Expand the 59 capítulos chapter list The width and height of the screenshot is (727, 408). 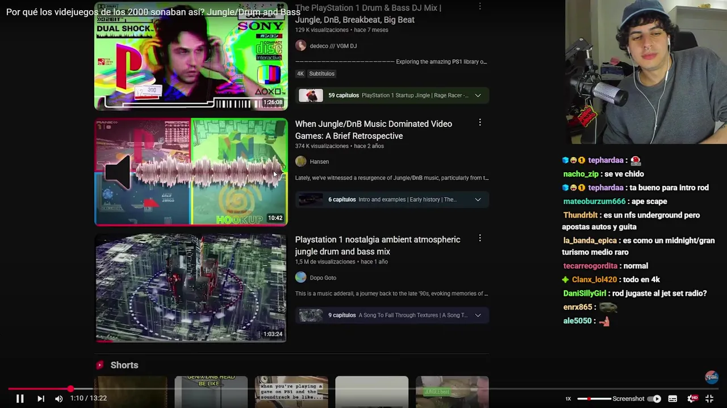(478, 95)
